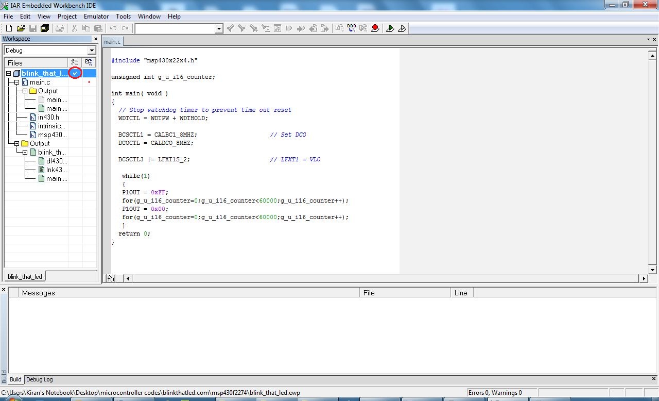The image size is (659, 401).
Task: Click the Redo arrow icon
Action: [125, 28]
